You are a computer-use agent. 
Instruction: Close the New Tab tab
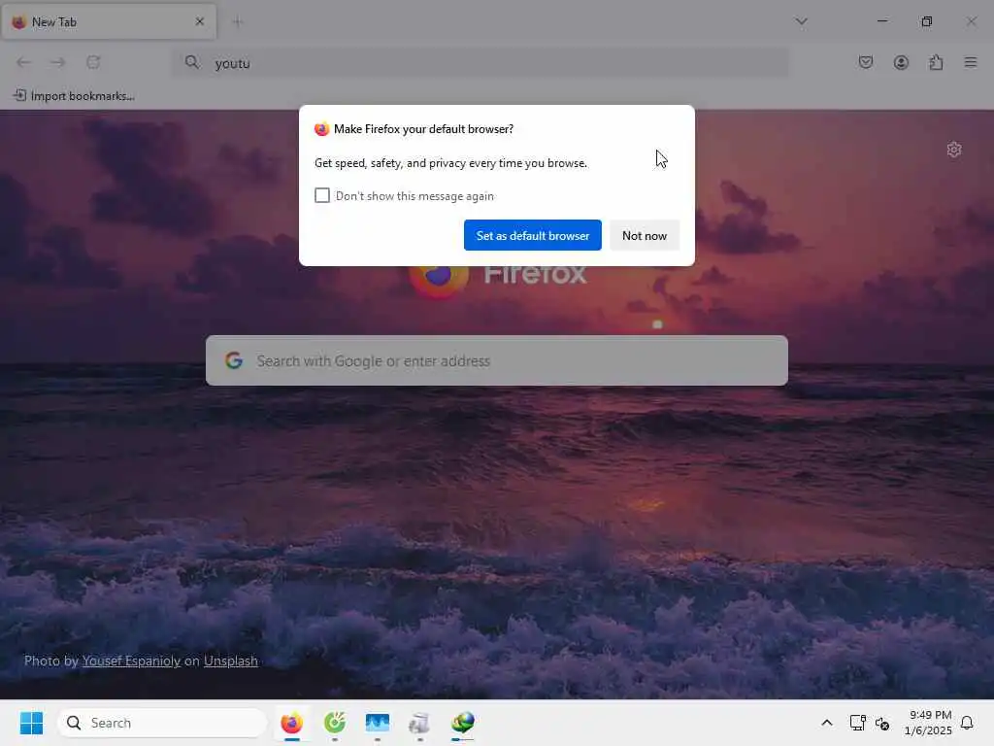point(200,21)
